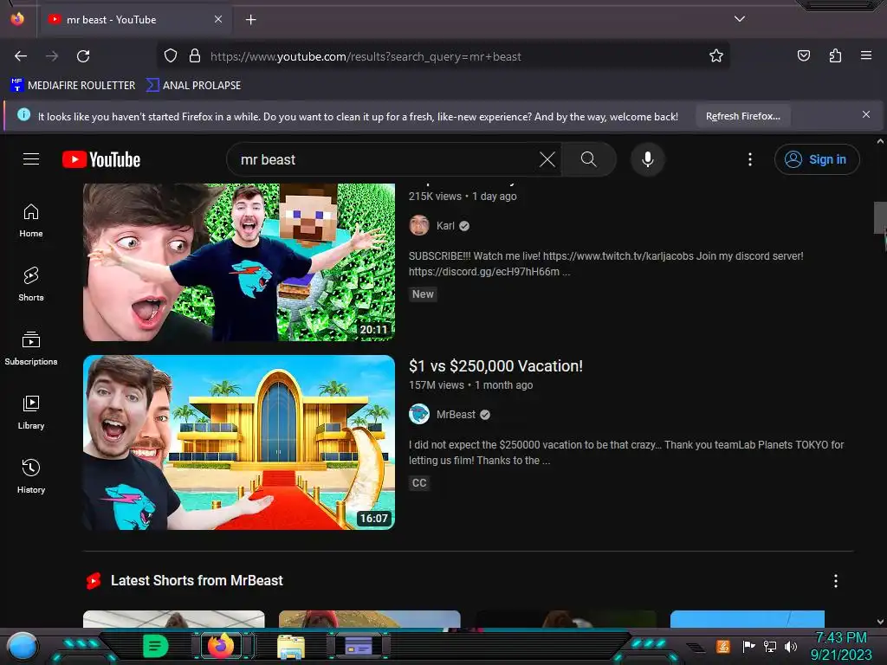Image resolution: width=887 pixels, height=665 pixels.
Task: Click the '157M views' text
Action: click(x=437, y=385)
